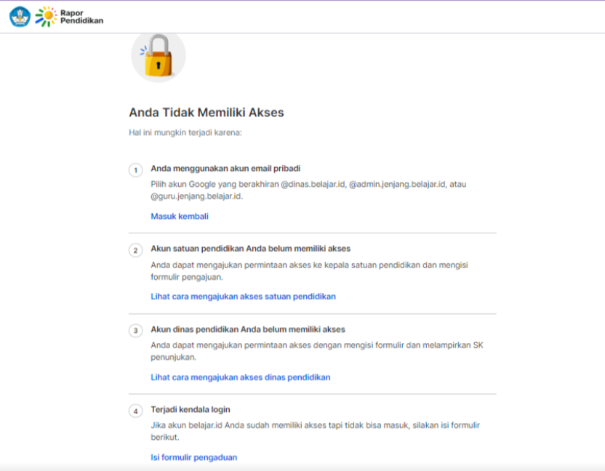Select heading Anda menggunakan akun email pribadi
Image resolution: width=605 pixels, height=471 pixels.
(225, 169)
